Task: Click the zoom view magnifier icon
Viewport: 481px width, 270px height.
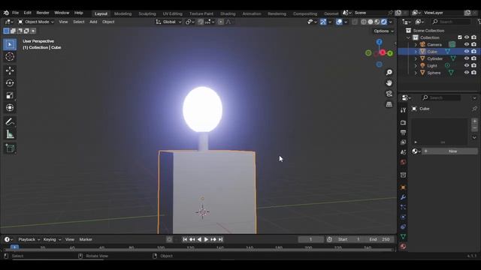Action: point(389,72)
